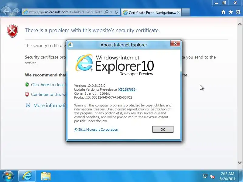
Task: Open a new tab with blank tab button
Action: (x=185, y=12)
